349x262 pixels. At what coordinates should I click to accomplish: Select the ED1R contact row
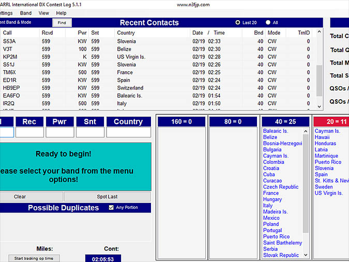click(x=158, y=80)
